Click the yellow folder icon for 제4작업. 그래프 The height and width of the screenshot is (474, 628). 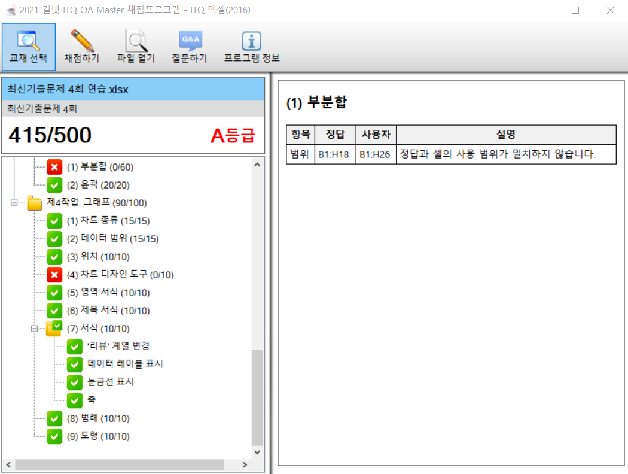35,203
